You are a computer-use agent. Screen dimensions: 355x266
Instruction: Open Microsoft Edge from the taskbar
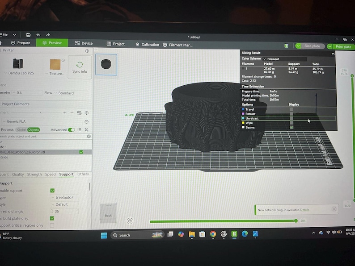[x=245, y=234]
